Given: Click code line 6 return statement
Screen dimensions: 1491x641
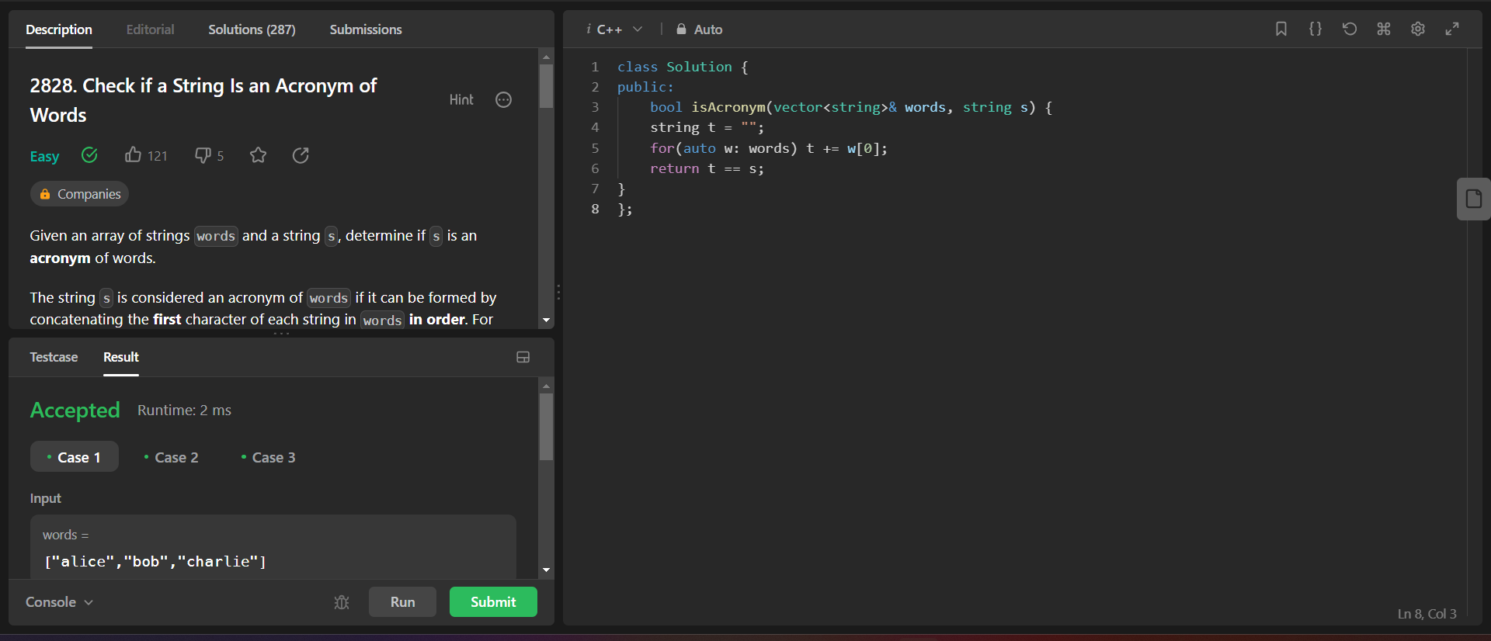Looking at the screenshot, I should 707,168.
